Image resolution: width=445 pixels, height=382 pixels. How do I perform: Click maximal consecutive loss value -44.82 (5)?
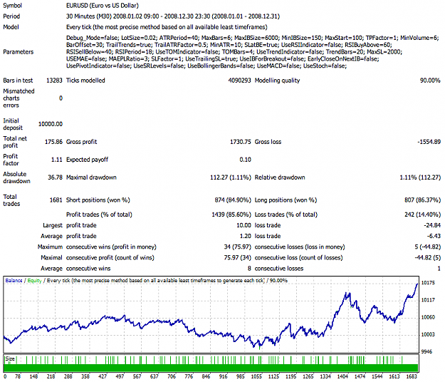point(428,257)
